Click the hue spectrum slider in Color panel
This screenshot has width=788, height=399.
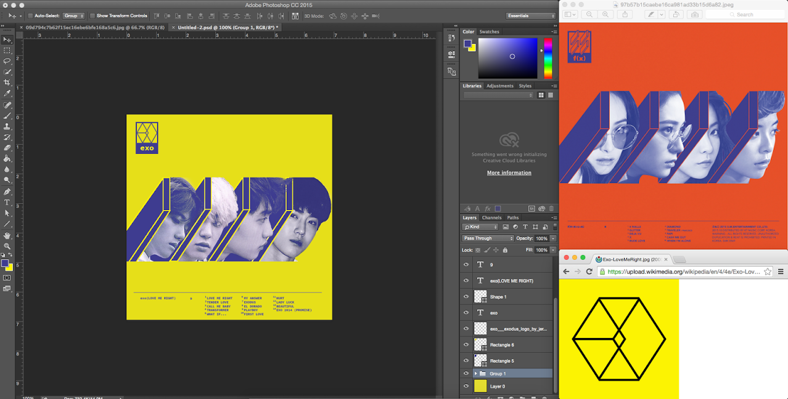click(x=548, y=58)
